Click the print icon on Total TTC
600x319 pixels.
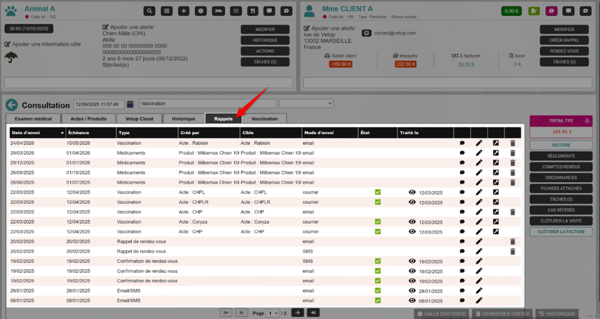pyautogui.click(x=587, y=121)
